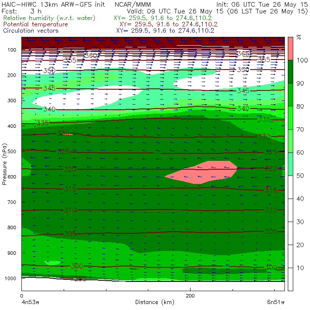310x310 pixels.
Task: Click the darkest green 90–100% legend segment
Action: [x=290, y=72]
